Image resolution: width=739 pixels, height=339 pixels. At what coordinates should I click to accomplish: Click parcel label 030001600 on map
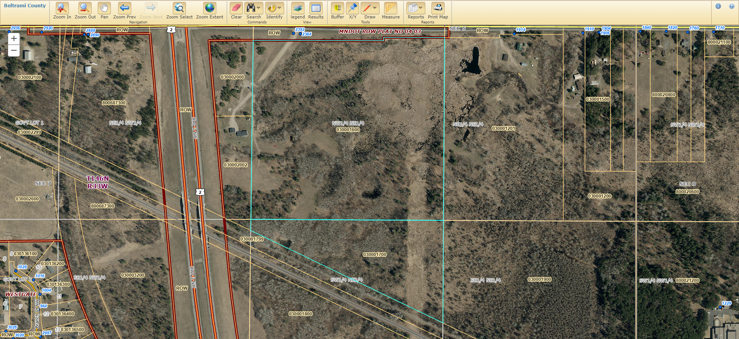click(x=348, y=130)
